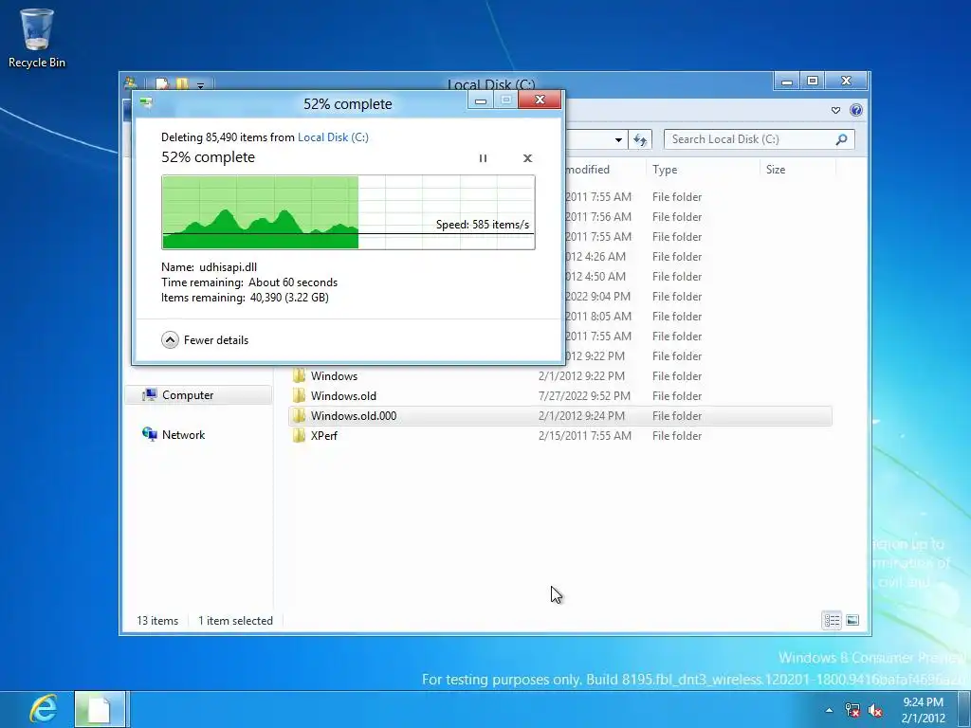Cancel the delete operation
971x728 pixels.
(527, 158)
